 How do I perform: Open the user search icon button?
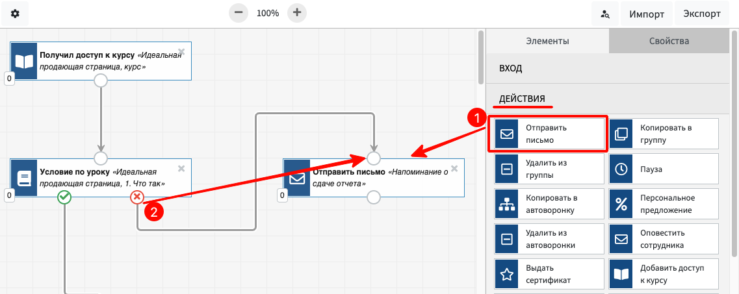pyautogui.click(x=605, y=14)
